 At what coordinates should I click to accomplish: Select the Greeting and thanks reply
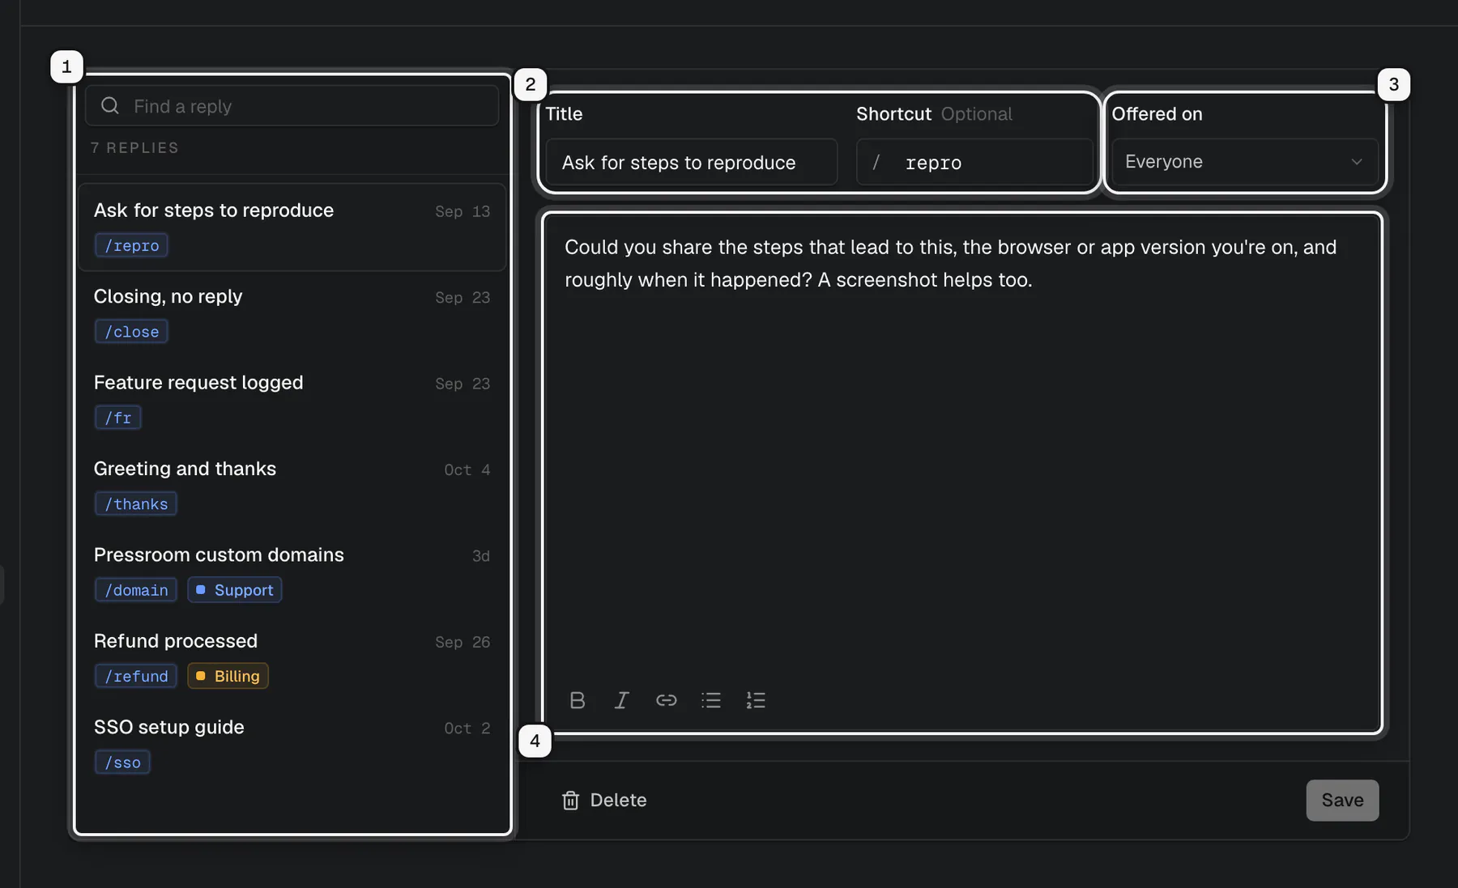coord(292,486)
